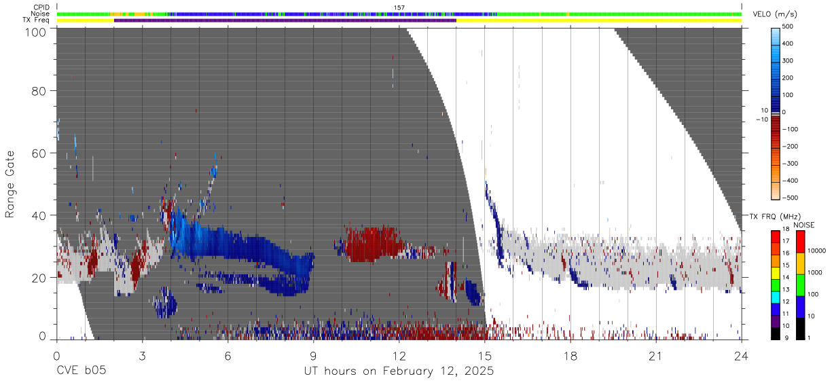Click the UT hours on February 12, 2025 title
This screenshot has width=834, height=385.
pyautogui.click(x=399, y=371)
